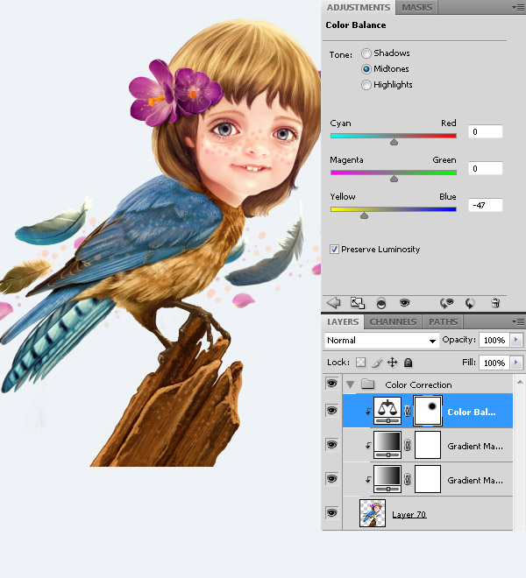Click the return to adjustment list arrow
This screenshot has width=526, height=578.
click(x=334, y=303)
